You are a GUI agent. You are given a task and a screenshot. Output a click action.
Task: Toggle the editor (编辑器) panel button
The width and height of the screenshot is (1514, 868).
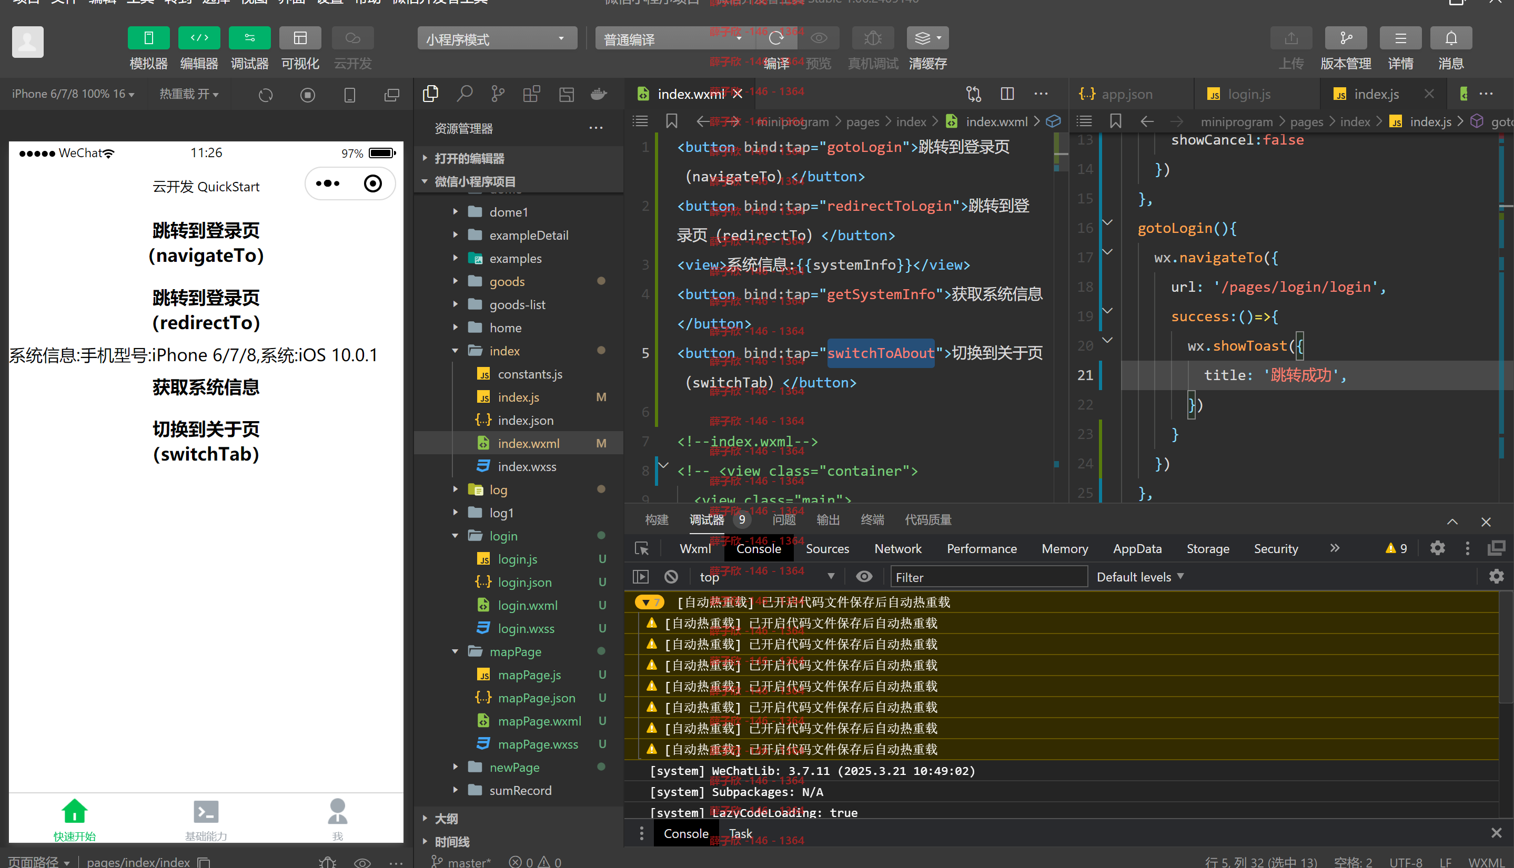[199, 38]
